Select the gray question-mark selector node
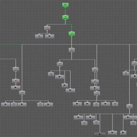 [x=72, y=50]
